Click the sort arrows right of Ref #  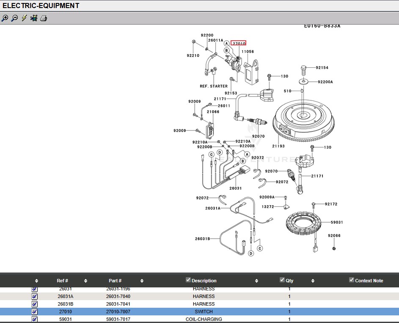tap(85, 281)
